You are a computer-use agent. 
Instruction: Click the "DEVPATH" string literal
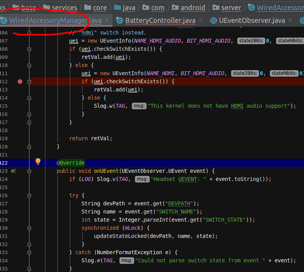click(x=179, y=203)
